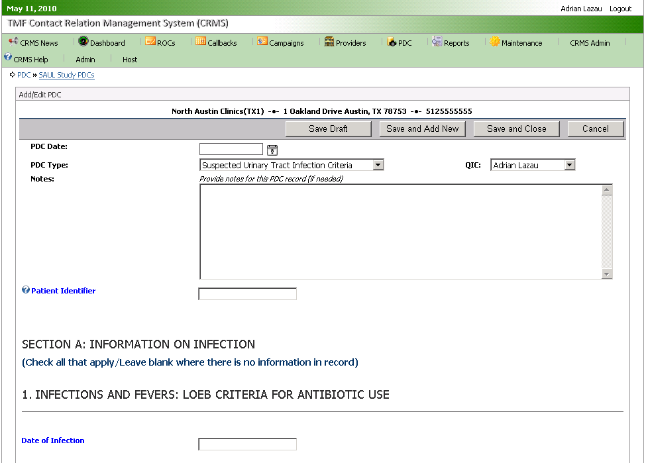Click the Date of Infection label
The height and width of the screenshot is (463, 646).
coord(53,440)
